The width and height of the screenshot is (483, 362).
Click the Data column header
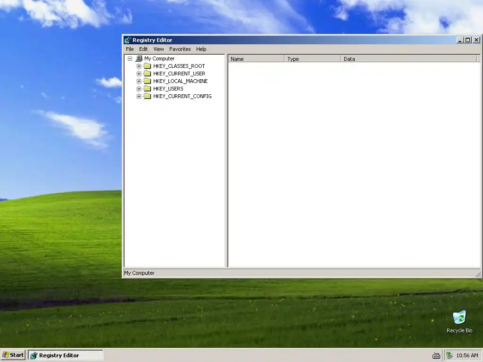(409, 59)
